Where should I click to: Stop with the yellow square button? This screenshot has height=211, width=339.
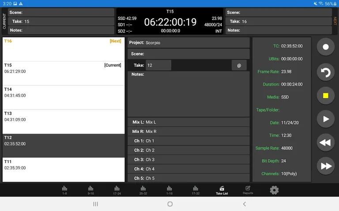(x=326, y=95)
